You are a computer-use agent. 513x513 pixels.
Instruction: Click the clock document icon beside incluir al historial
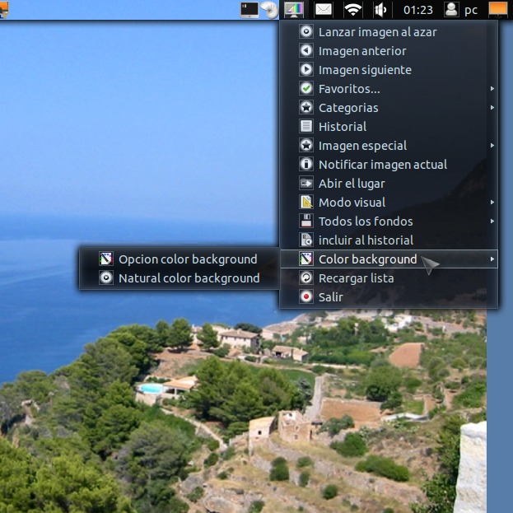coord(306,240)
